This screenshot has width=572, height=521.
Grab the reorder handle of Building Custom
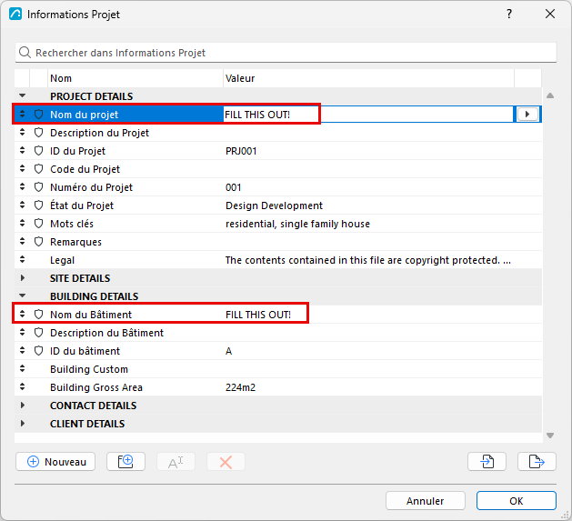[x=22, y=368]
